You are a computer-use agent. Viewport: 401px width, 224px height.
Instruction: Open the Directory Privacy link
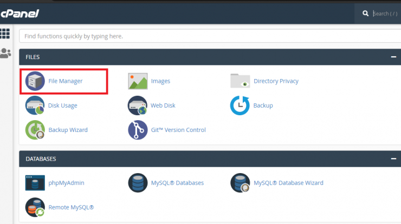pos(276,81)
